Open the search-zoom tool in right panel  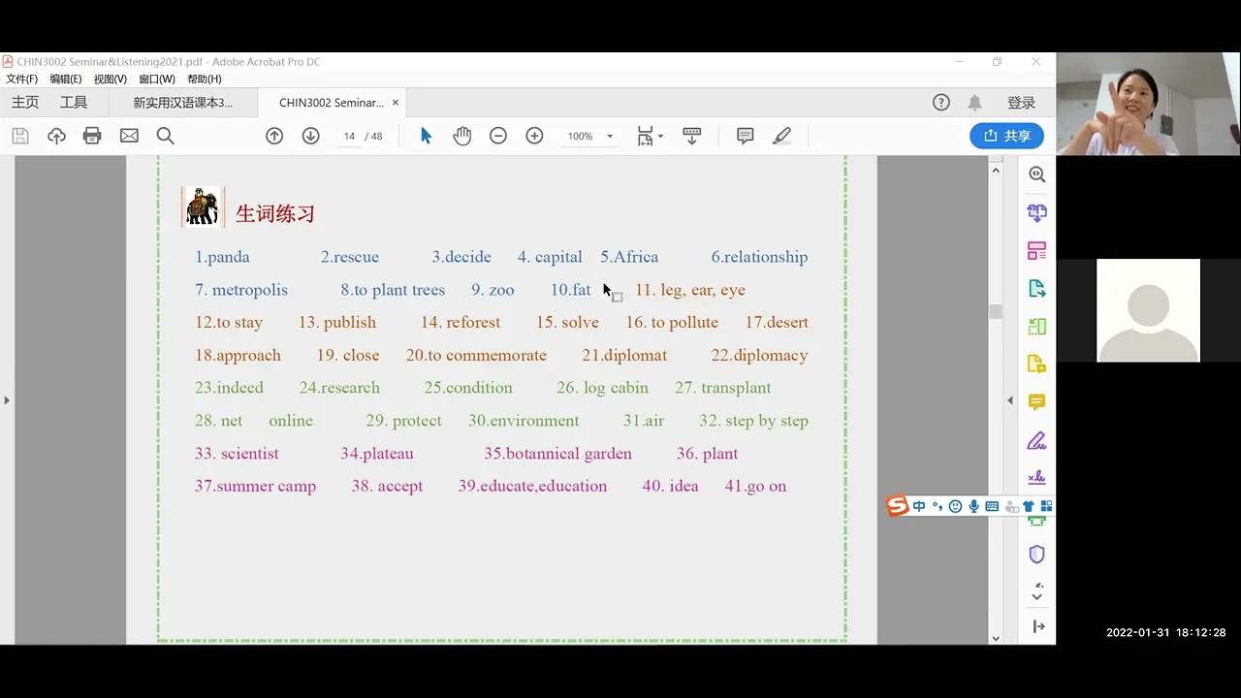point(1036,174)
